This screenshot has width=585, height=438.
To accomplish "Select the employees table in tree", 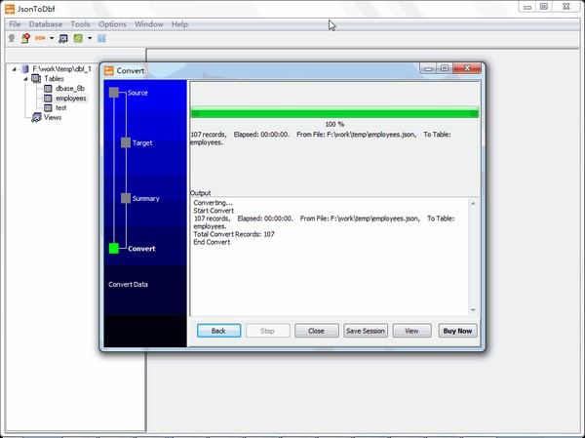I will coord(70,99).
